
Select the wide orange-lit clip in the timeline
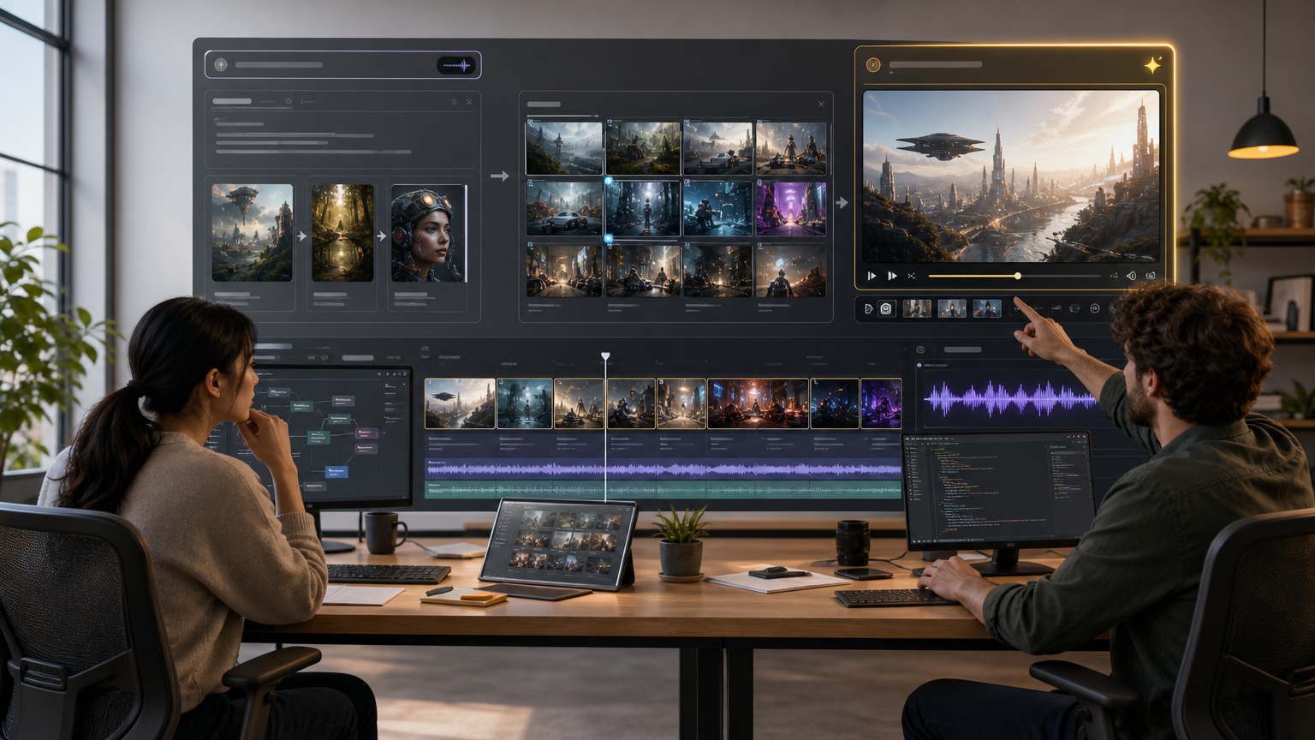(x=759, y=403)
